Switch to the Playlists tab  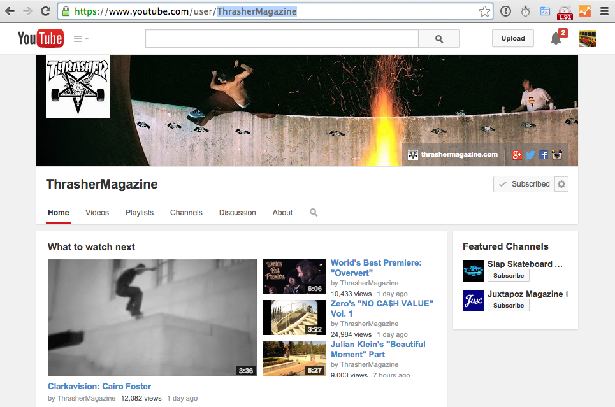tap(140, 213)
